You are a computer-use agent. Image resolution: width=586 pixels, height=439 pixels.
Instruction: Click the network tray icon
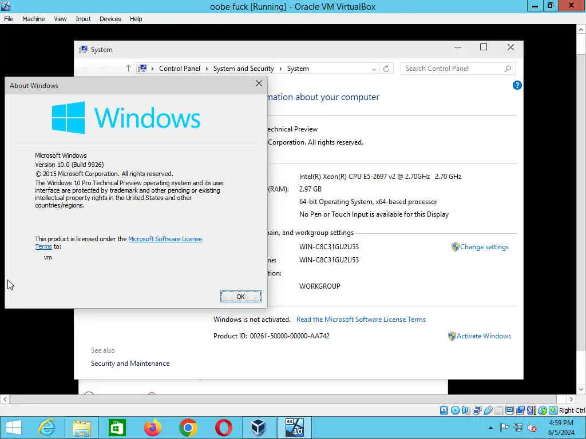click(518, 428)
